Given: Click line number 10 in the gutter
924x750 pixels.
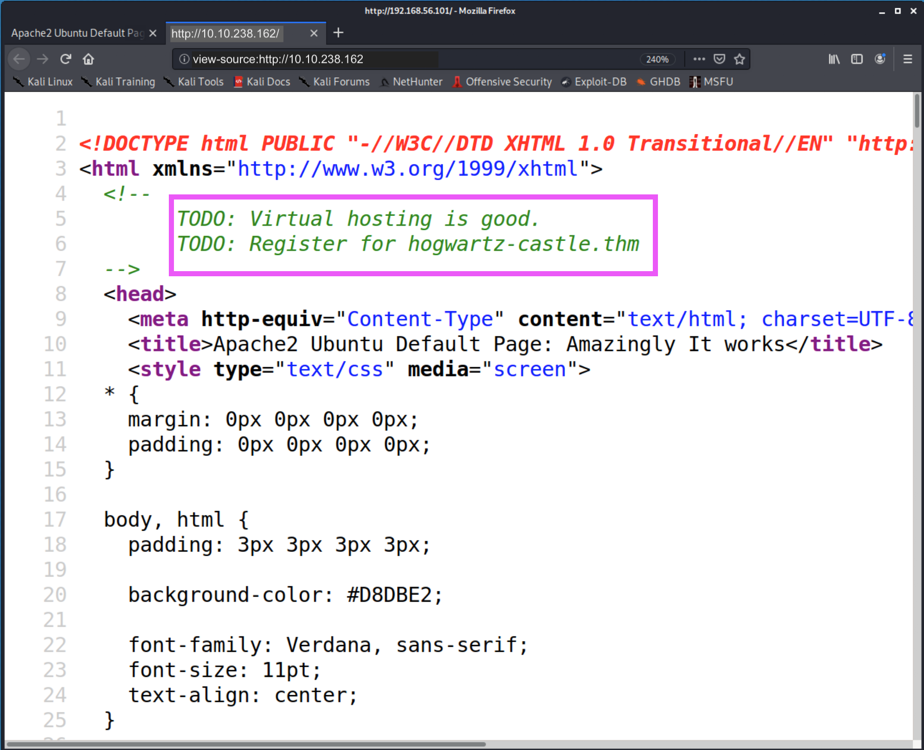Looking at the screenshot, I should [x=55, y=344].
